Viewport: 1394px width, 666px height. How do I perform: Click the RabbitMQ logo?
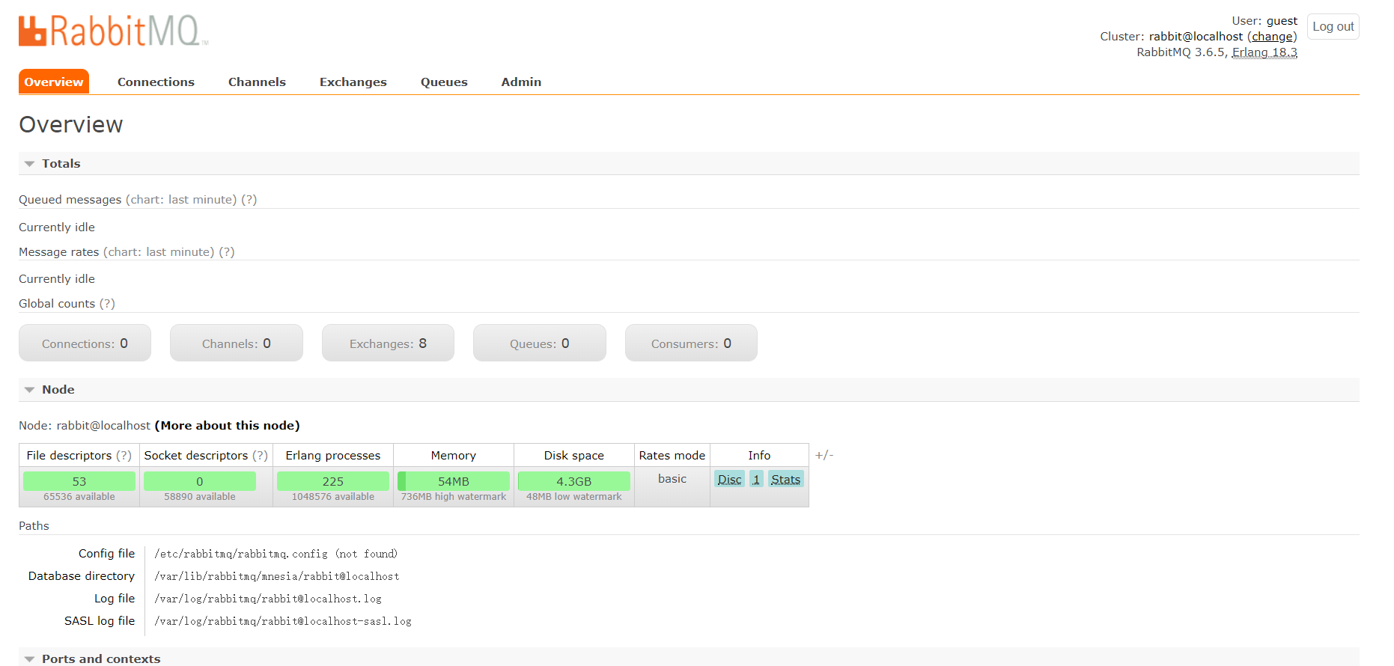[x=113, y=31]
